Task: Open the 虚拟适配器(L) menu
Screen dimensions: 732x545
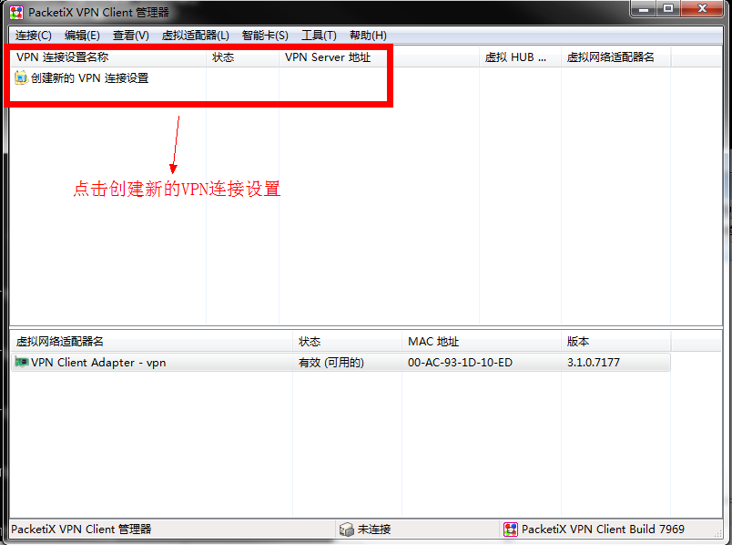Action: coord(196,36)
